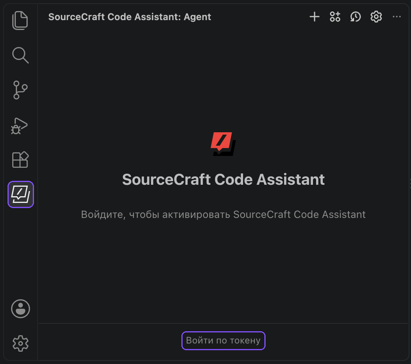Screen dimensions: 411x364
Task: Open the Source Control view
Action: click(20, 90)
